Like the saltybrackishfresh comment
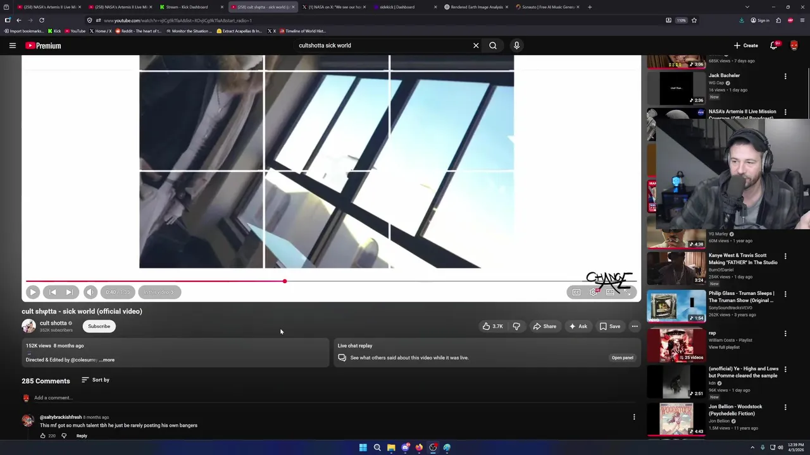 click(x=42, y=435)
